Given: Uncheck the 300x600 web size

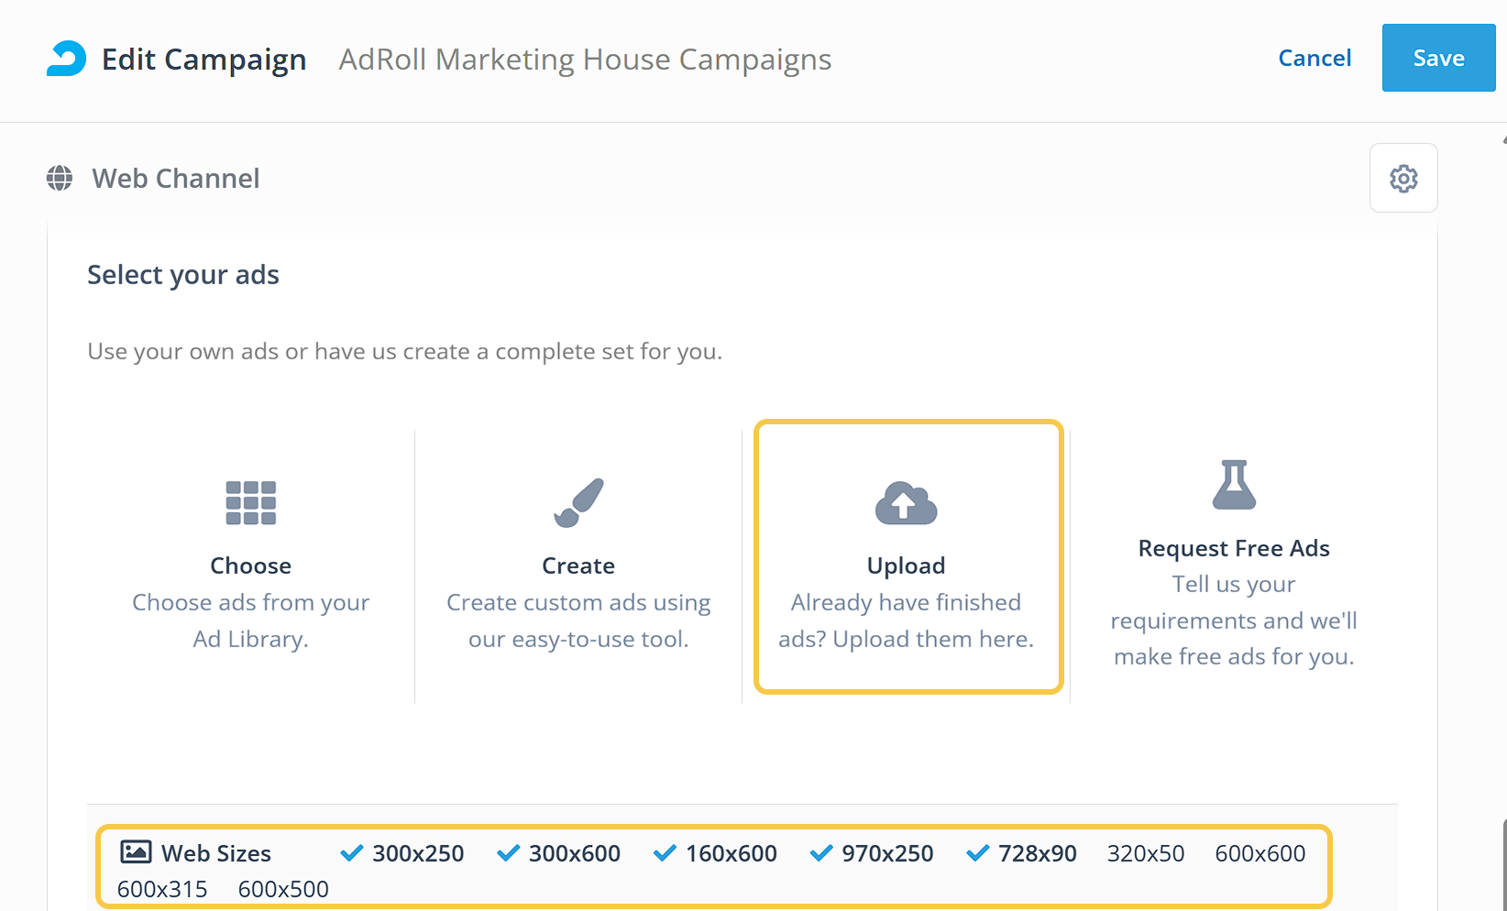Looking at the screenshot, I should (x=559, y=853).
